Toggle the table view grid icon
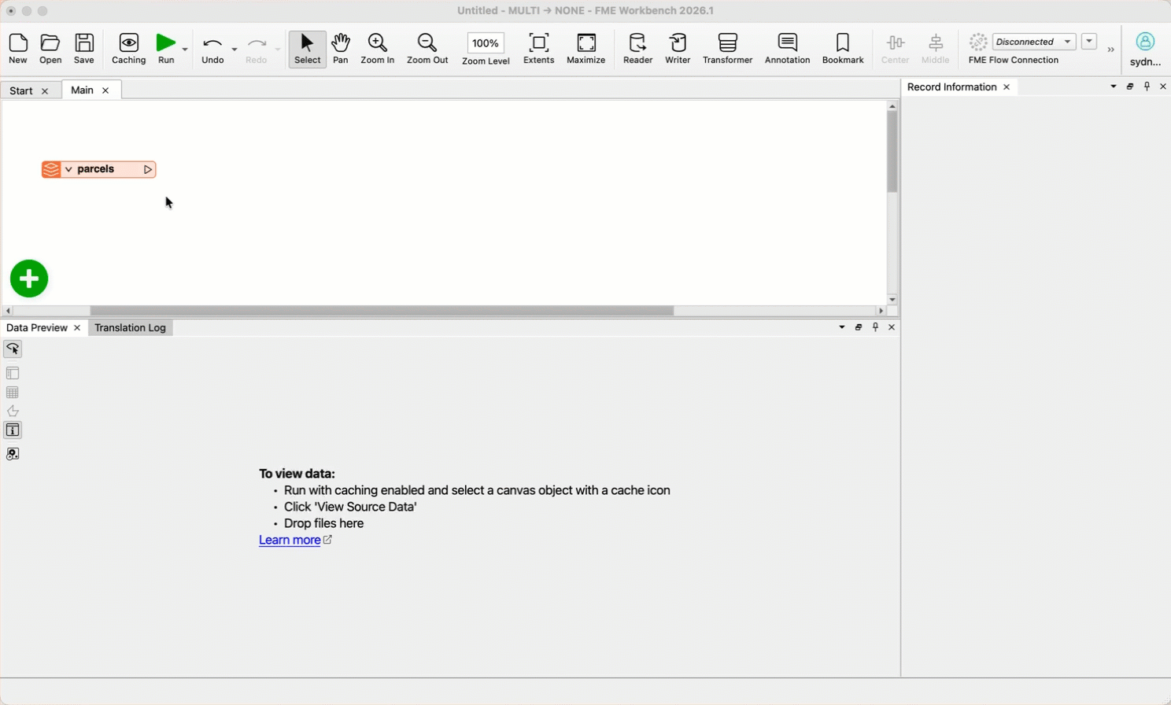The width and height of the screenshot is (1171, 705). click(x=13, y=393)
